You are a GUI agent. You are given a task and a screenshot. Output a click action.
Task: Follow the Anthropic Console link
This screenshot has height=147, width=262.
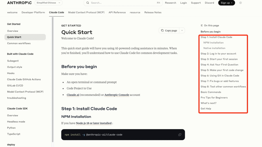click(x=117, y=95)
